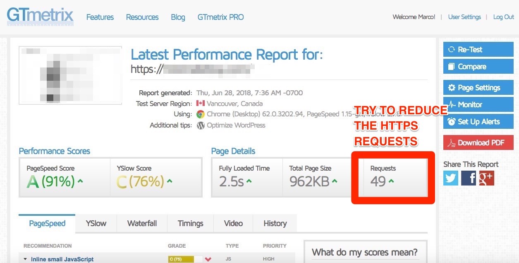Click the A (91%) PageSpeed score
This screenshot has height=263, width=519.
[x=51, y=181]
